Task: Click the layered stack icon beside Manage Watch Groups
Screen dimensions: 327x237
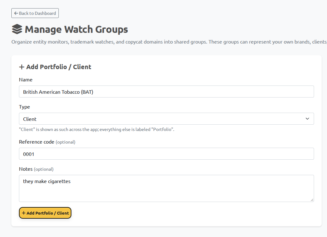Action: pyautogui.click(x=17, y=29)
